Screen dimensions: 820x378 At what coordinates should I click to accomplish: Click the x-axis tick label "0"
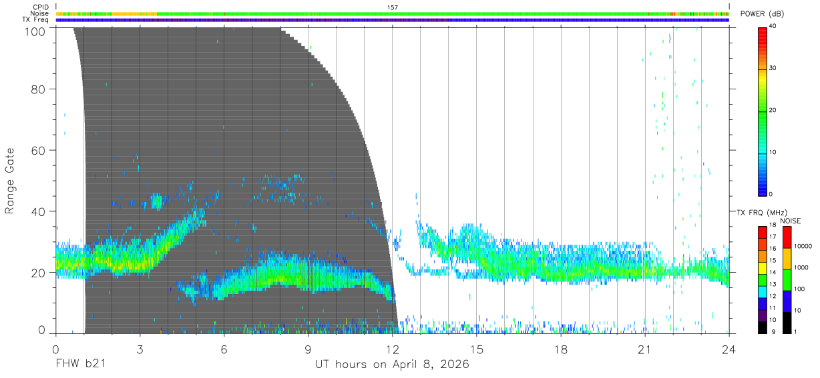point(55,348)
